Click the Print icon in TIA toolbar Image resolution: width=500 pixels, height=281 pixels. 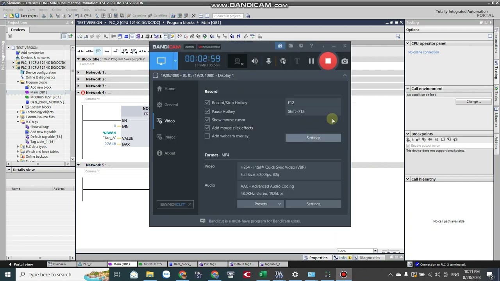[44, 16]
